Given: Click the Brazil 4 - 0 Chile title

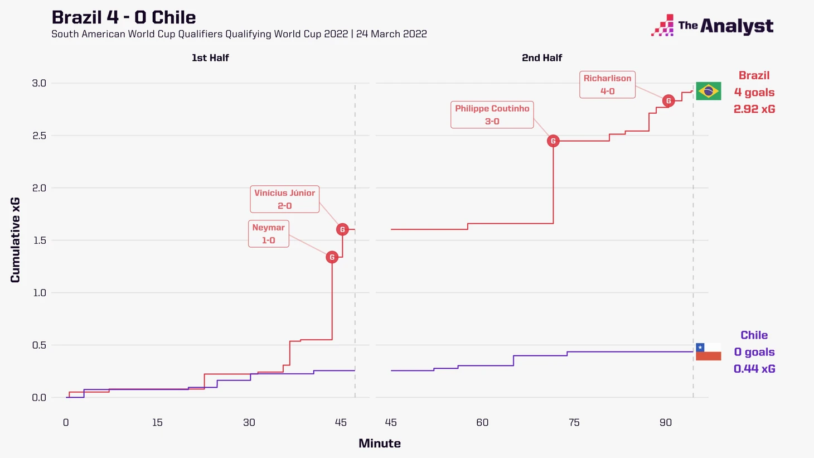Looking at the screenshot, I should [124, 17].
